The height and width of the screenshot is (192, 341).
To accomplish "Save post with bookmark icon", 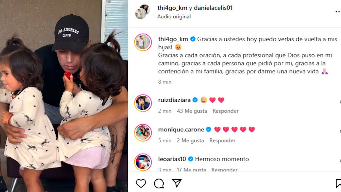I will coord(338,183).
